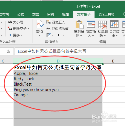The height and width of the screenshot is (126, 125).
Task: Select column D header
Action: coord(58,61)
